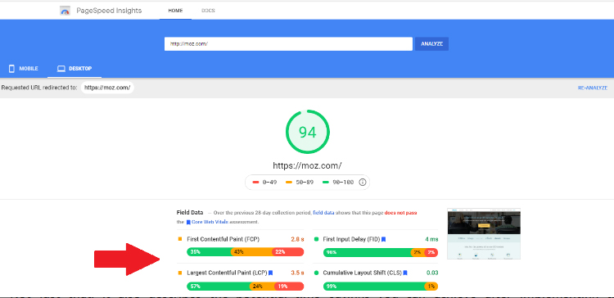
Task: Click the CLS 99% green bar segment
Action: pos(373,287)
